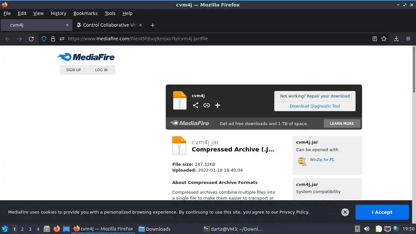Click the 'Uploaded: 2022-01-18 18:40:04' text

207,170
